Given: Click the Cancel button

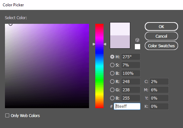Looking at the screenshot, I should click(161, 36).
